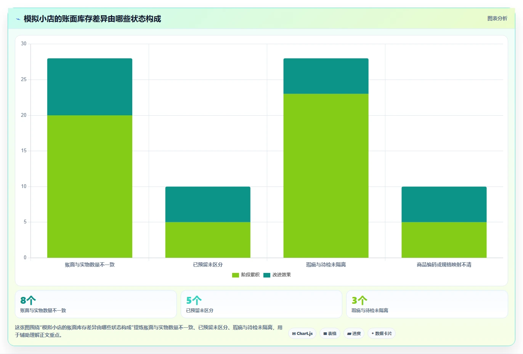Open the 5个 已预留未区分 stat card

pos(261,304)
